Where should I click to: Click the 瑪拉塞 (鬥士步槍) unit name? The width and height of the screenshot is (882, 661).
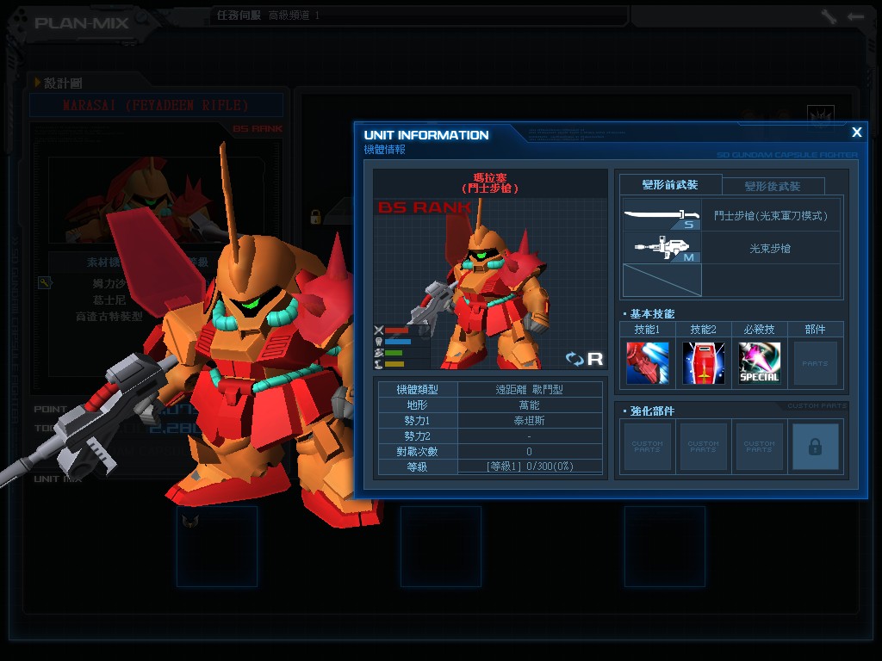click(x=490, y=183)
